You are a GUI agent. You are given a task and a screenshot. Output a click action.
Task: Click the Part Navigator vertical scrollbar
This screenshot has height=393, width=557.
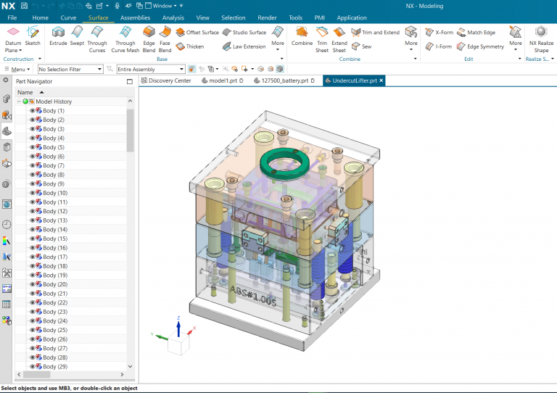[x=131, y=131]
